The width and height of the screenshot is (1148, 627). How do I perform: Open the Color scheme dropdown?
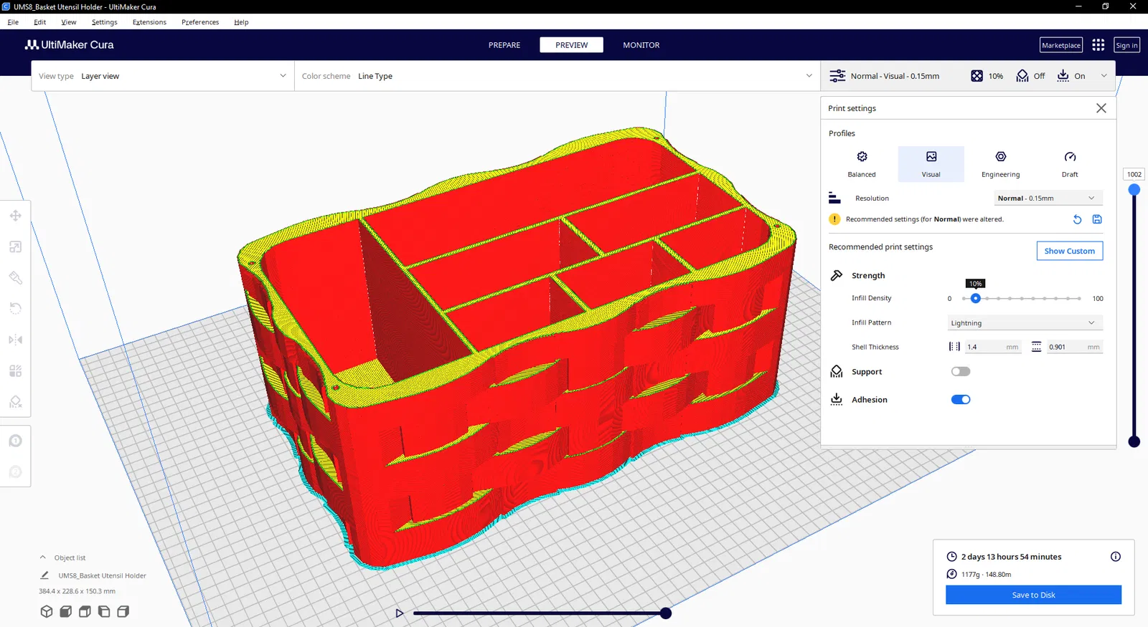click(x=557, y=76)
